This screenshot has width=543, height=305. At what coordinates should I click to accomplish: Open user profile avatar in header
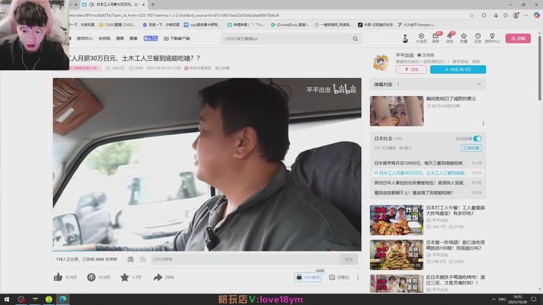click(405, 39)
